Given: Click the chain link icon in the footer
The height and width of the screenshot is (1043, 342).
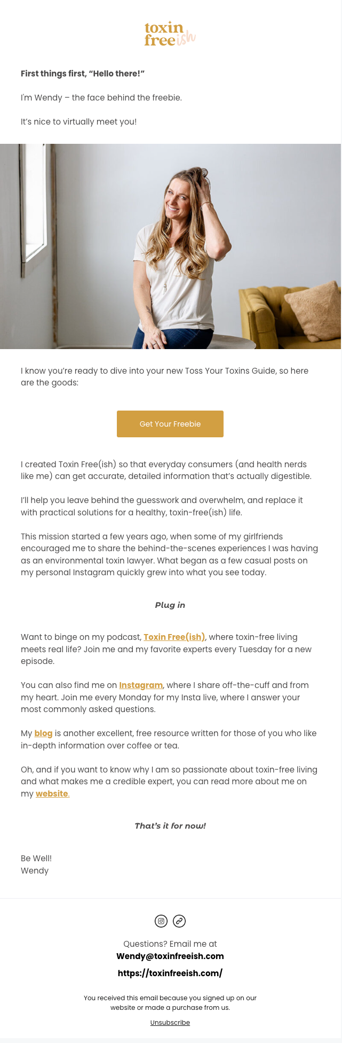Looking at the screenshot, I should [x=179, y=921].
